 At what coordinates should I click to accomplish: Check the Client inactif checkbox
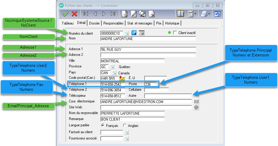pos(175,33)
